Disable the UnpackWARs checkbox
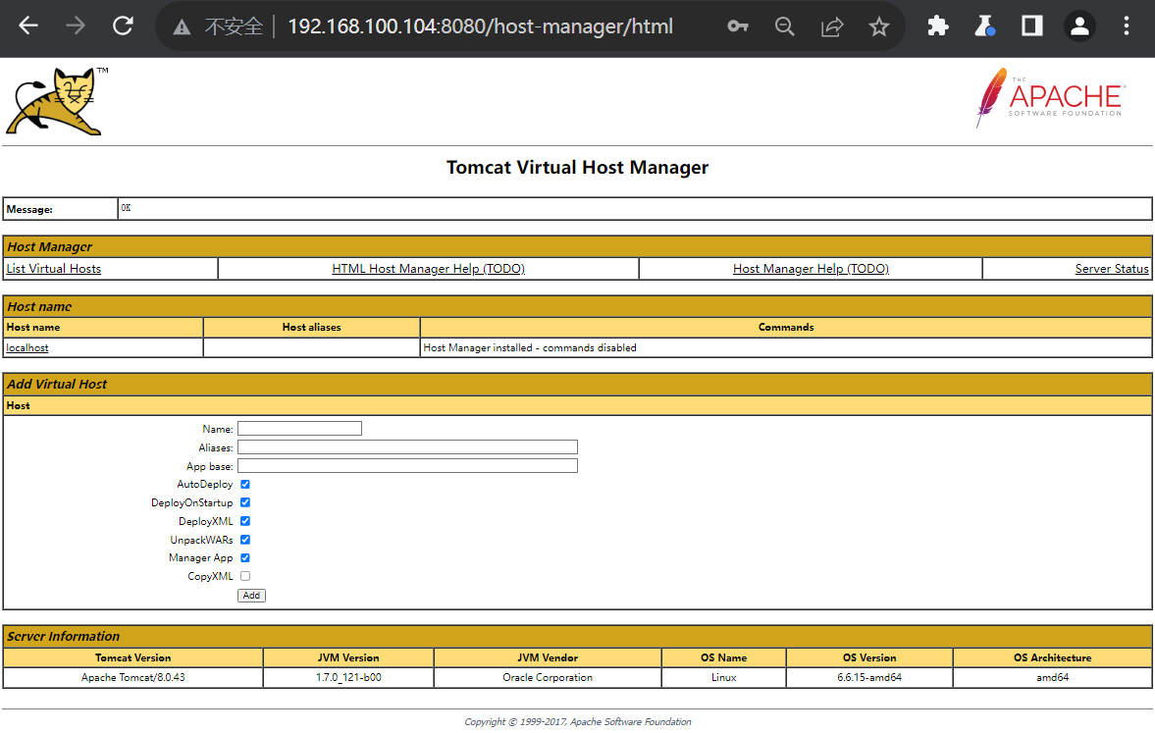The height and width of the screenshot is (733, 1155). (245, 540)
